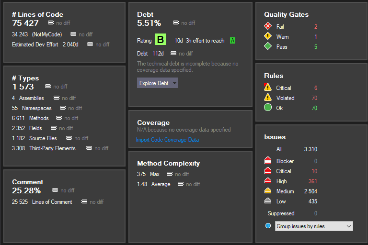The width and height of the screenshot is (368, 245).
Task: Click the All issues count 3 310
Action: coord(310,150)
